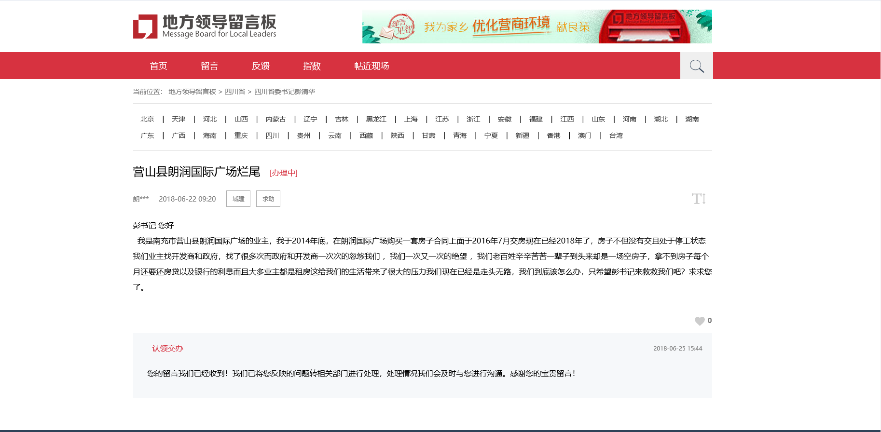
Task: Open 地方领导留言板 breadcrumb link
Action: tap(192, 92)
